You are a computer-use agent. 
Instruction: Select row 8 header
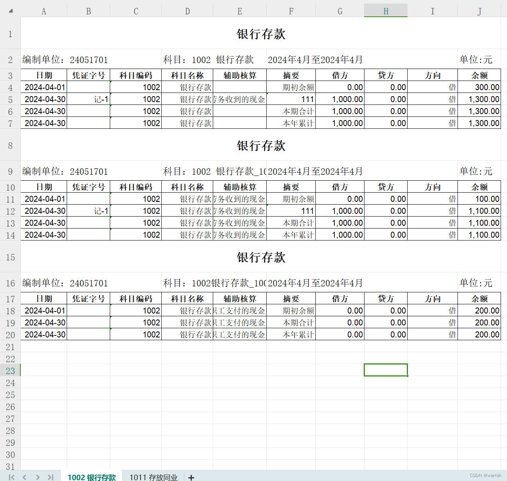(10, 146)
